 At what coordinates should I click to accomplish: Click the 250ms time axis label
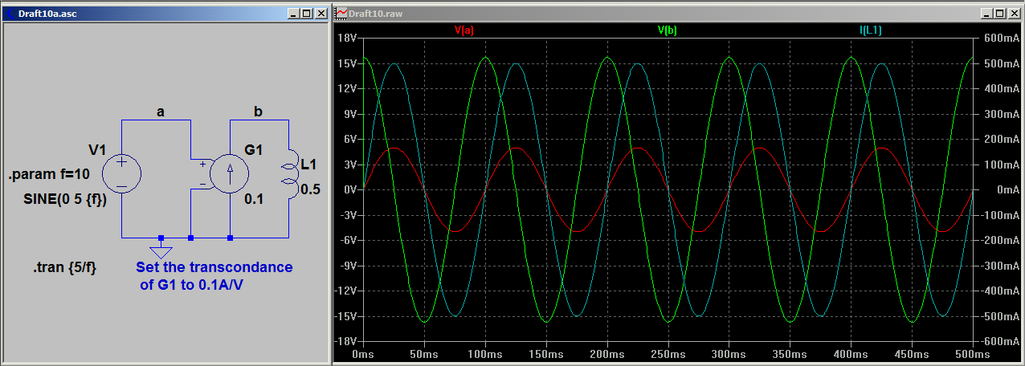(x=668, y=353)
